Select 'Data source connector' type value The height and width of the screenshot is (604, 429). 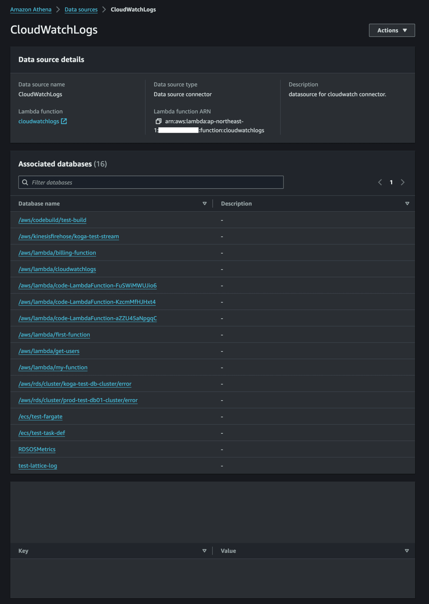click(x=183, y=94)
